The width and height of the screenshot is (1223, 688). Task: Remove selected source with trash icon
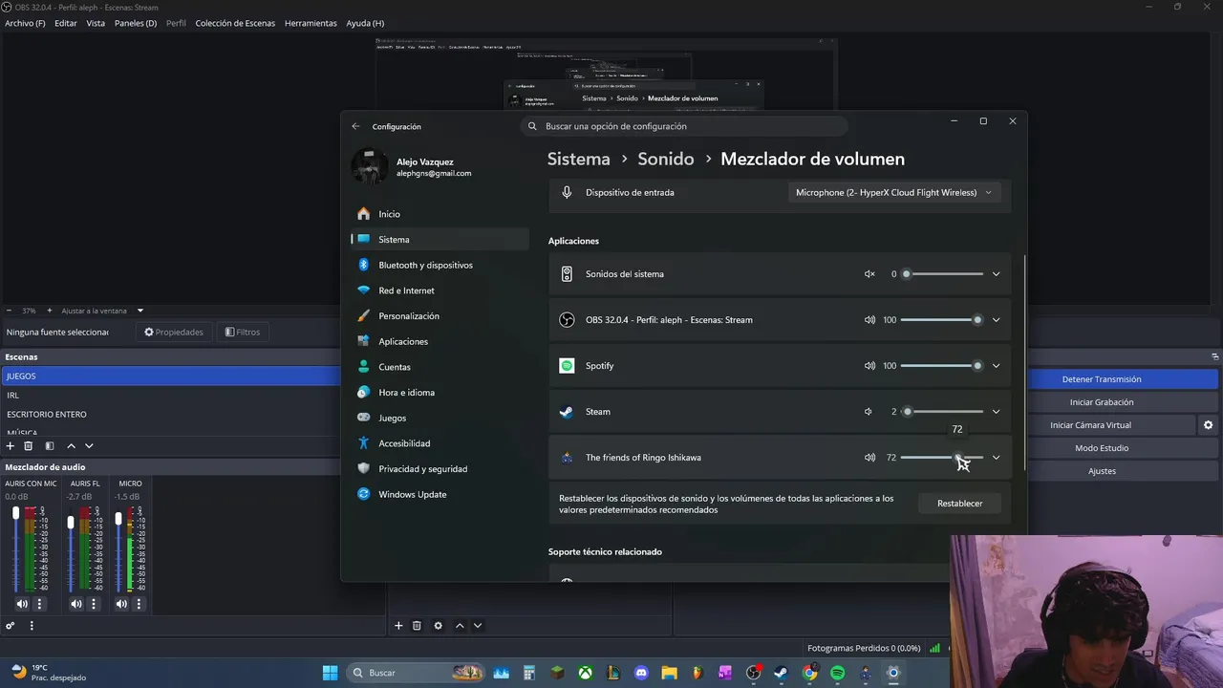coord(417,626)
